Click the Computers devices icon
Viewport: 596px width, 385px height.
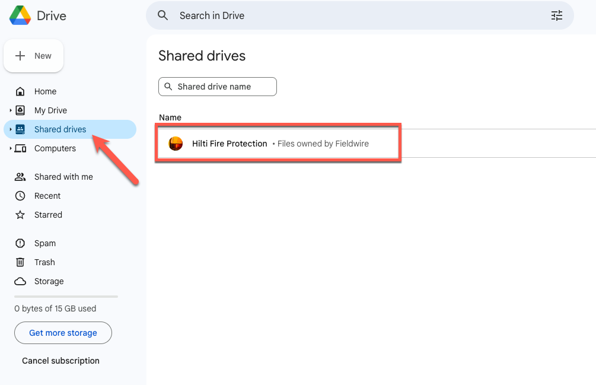20,148
